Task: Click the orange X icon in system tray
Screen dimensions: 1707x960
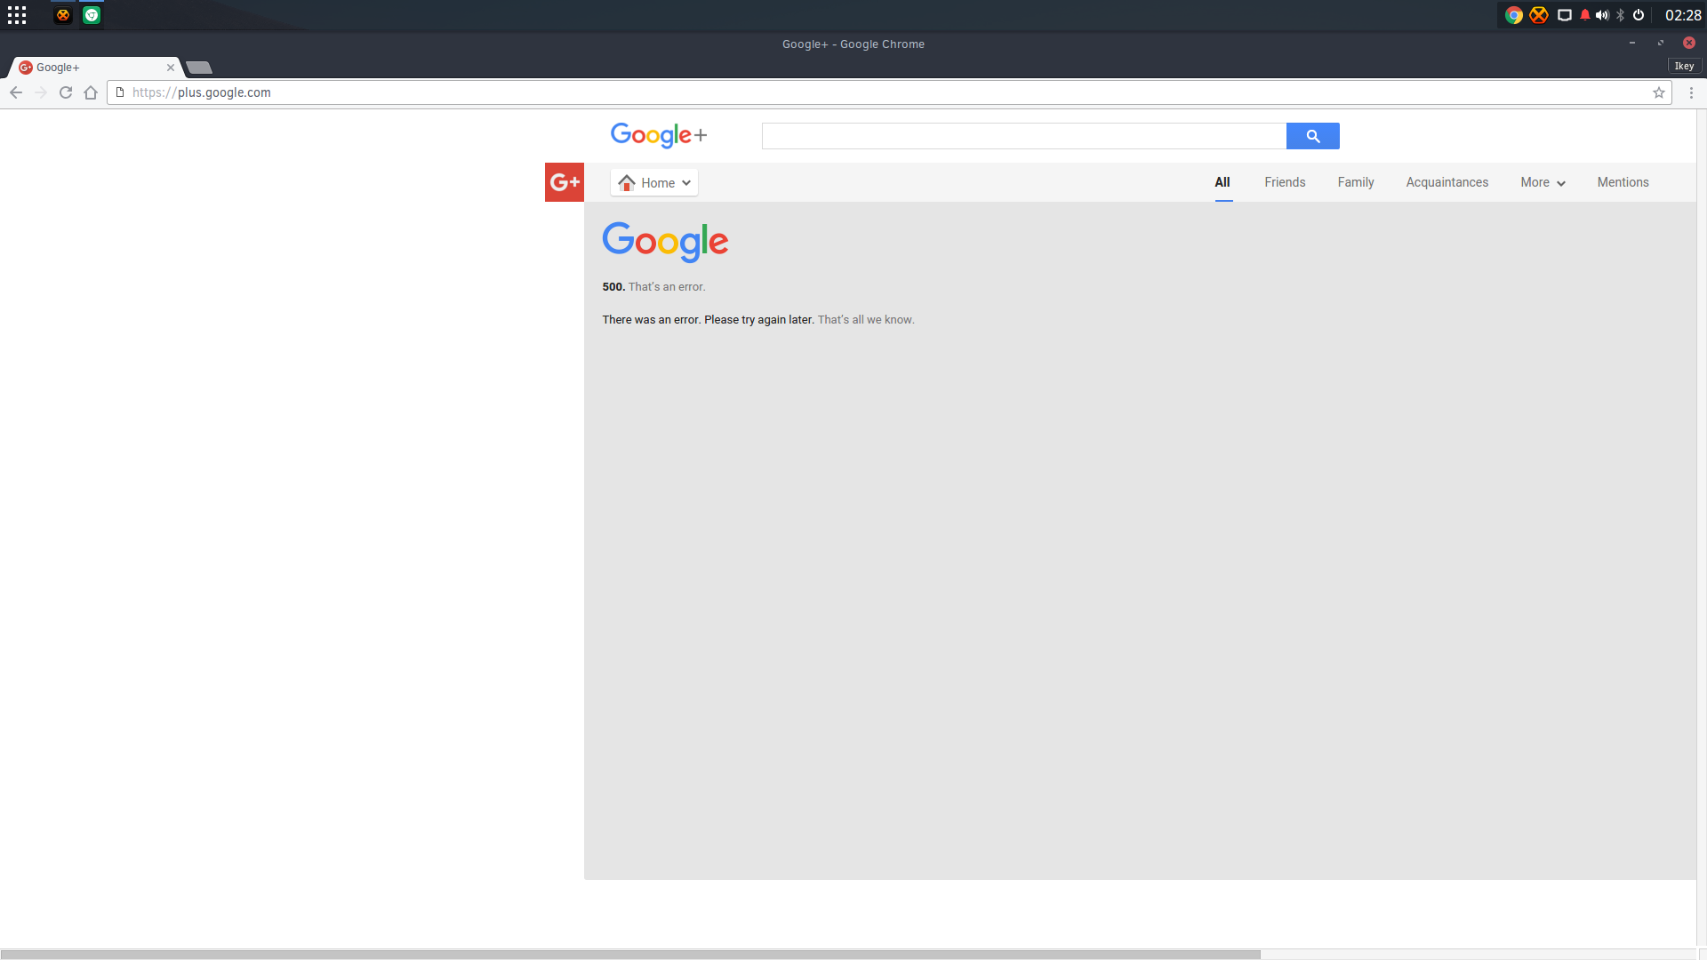Action: click(1539, 15)
